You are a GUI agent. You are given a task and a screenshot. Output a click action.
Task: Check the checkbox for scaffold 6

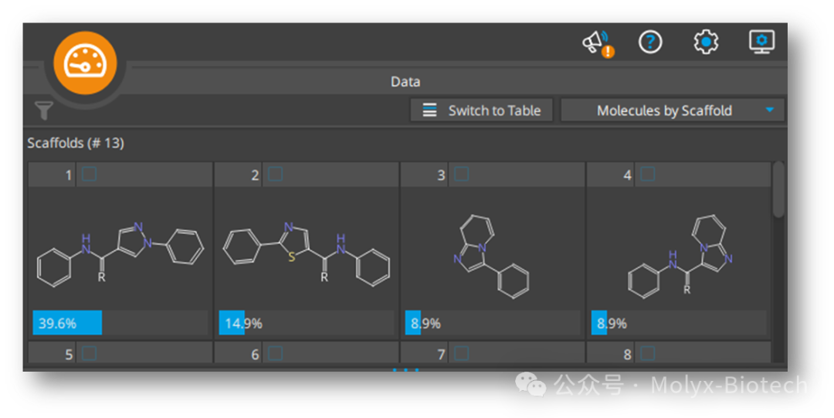275,354
